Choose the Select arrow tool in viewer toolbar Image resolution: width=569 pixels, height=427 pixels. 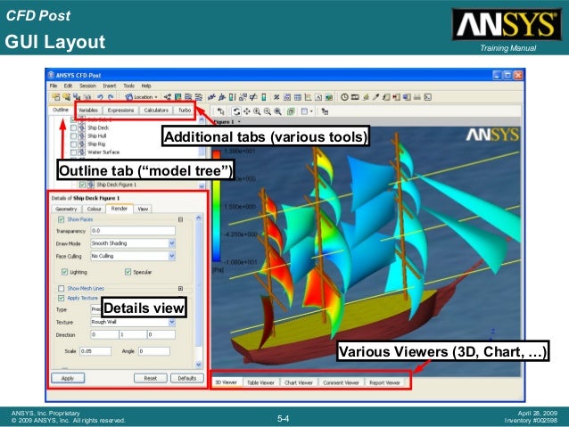click(x=221, y=111)
